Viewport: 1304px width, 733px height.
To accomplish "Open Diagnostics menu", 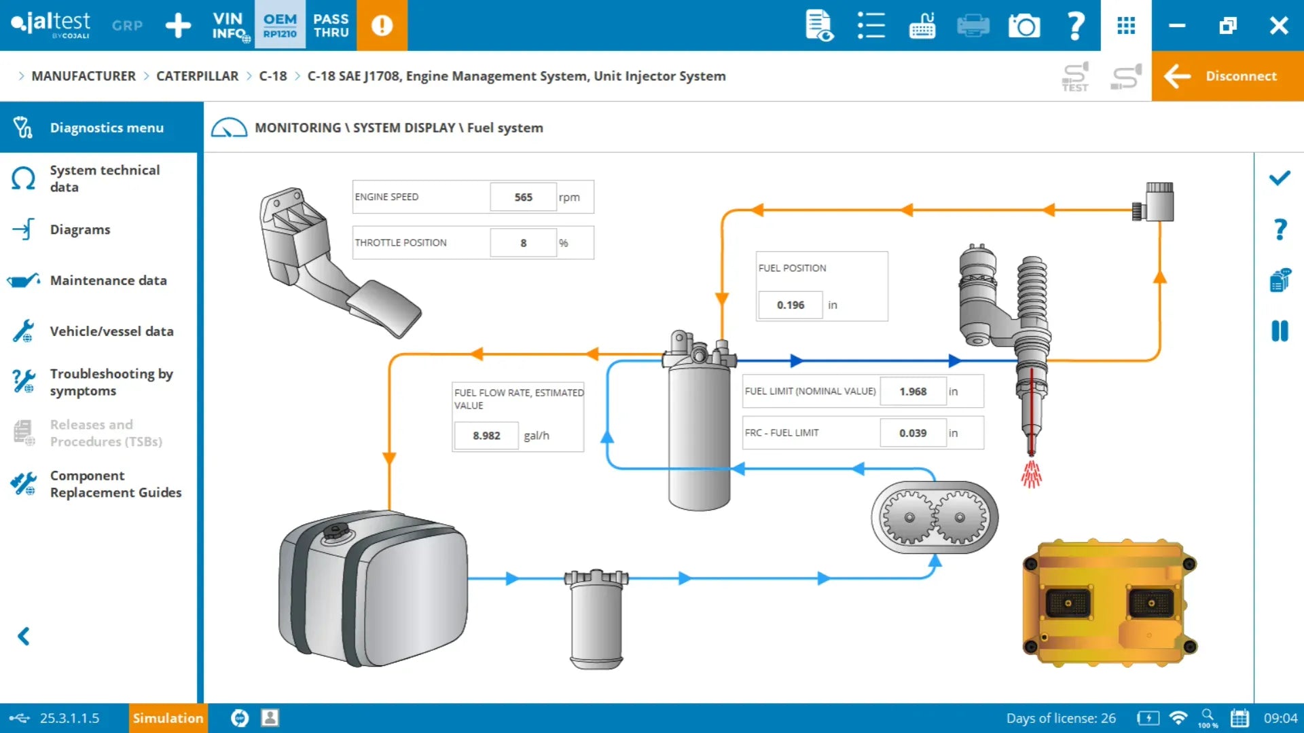I will click(102, 128).
